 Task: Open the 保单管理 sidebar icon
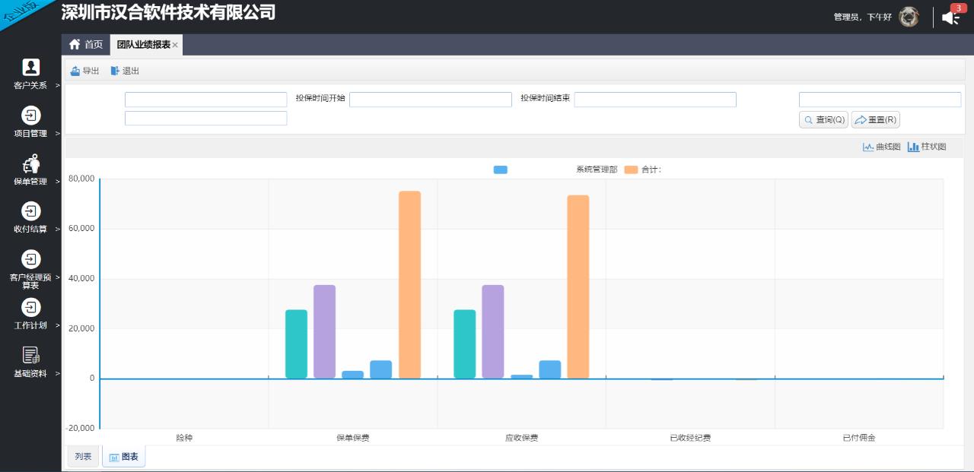[30, 163]
